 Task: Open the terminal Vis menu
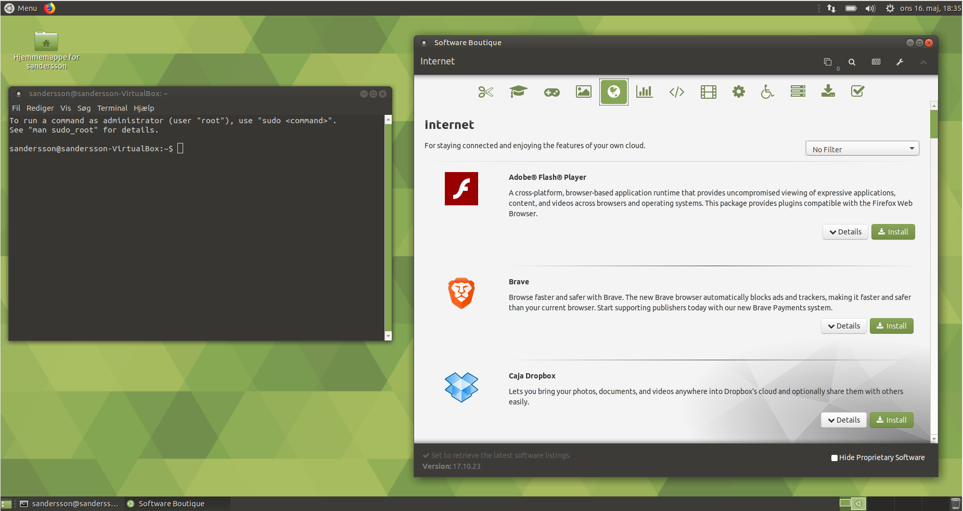click(x=66, y=108)
